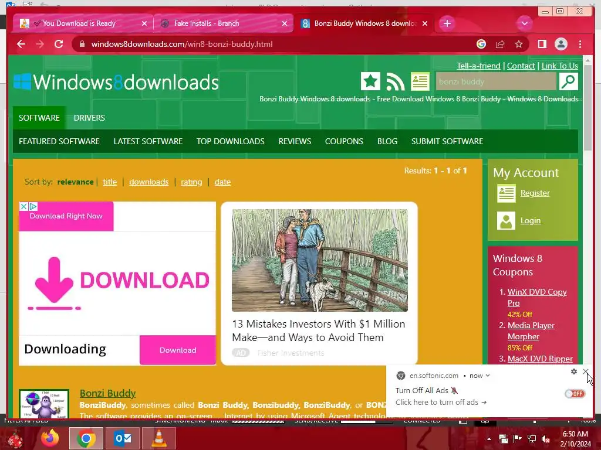Click the Login link in My Account
The width and height of the screenshot is (601, 450).
point(531,220)
